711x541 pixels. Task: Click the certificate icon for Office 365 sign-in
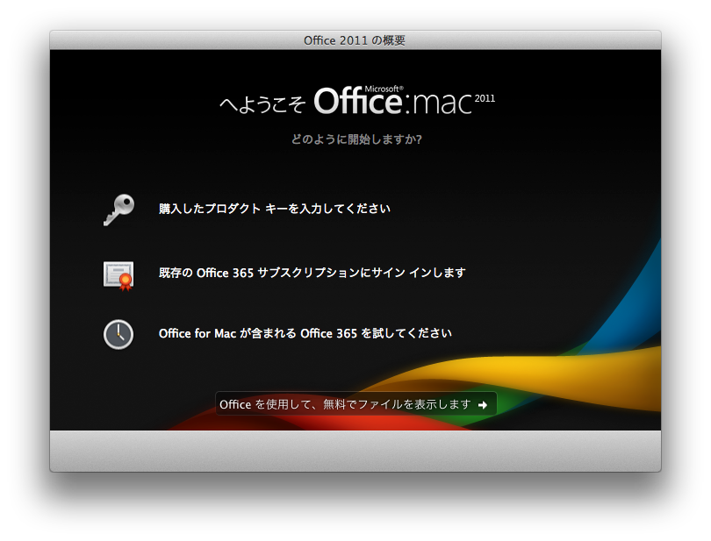(118, 275)
